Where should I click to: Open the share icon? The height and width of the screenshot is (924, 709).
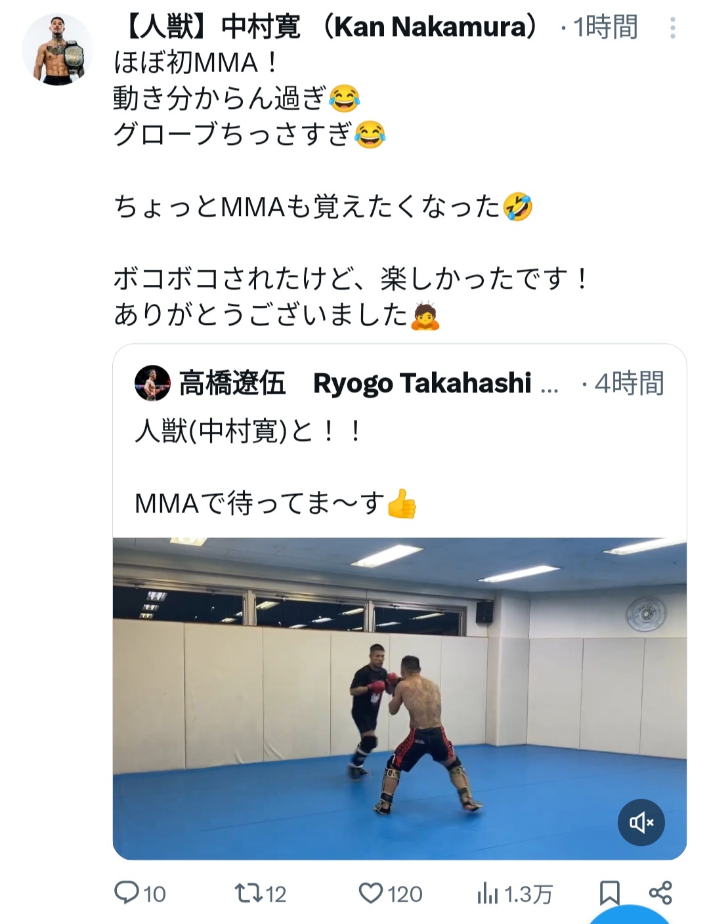pyautogui.click(x=660, y=893)
